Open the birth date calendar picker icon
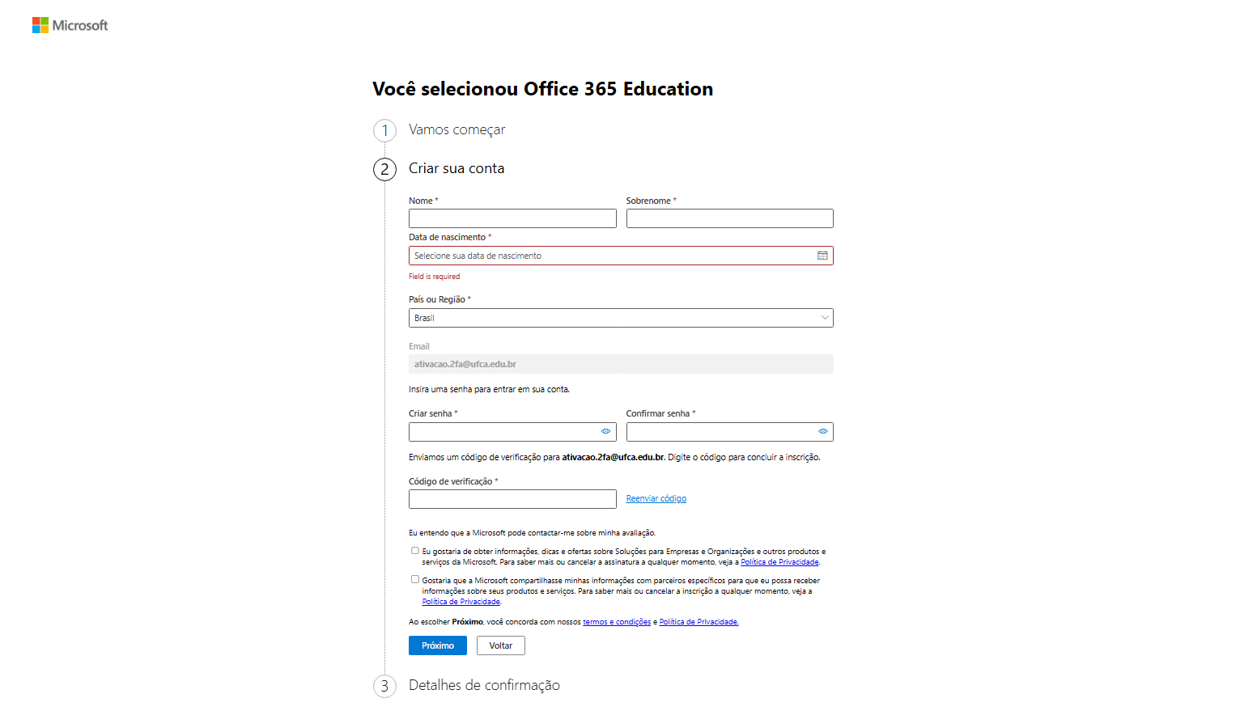Screen dimensions: 1240x711 point(822,256)
